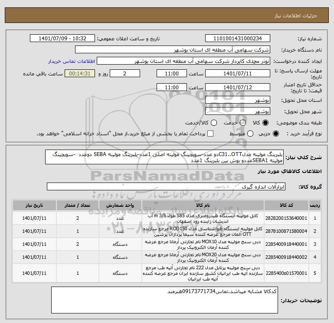Click the request creator name field
Screen dimensions: 334x323
pyautogui.click(x=183, y=61)
